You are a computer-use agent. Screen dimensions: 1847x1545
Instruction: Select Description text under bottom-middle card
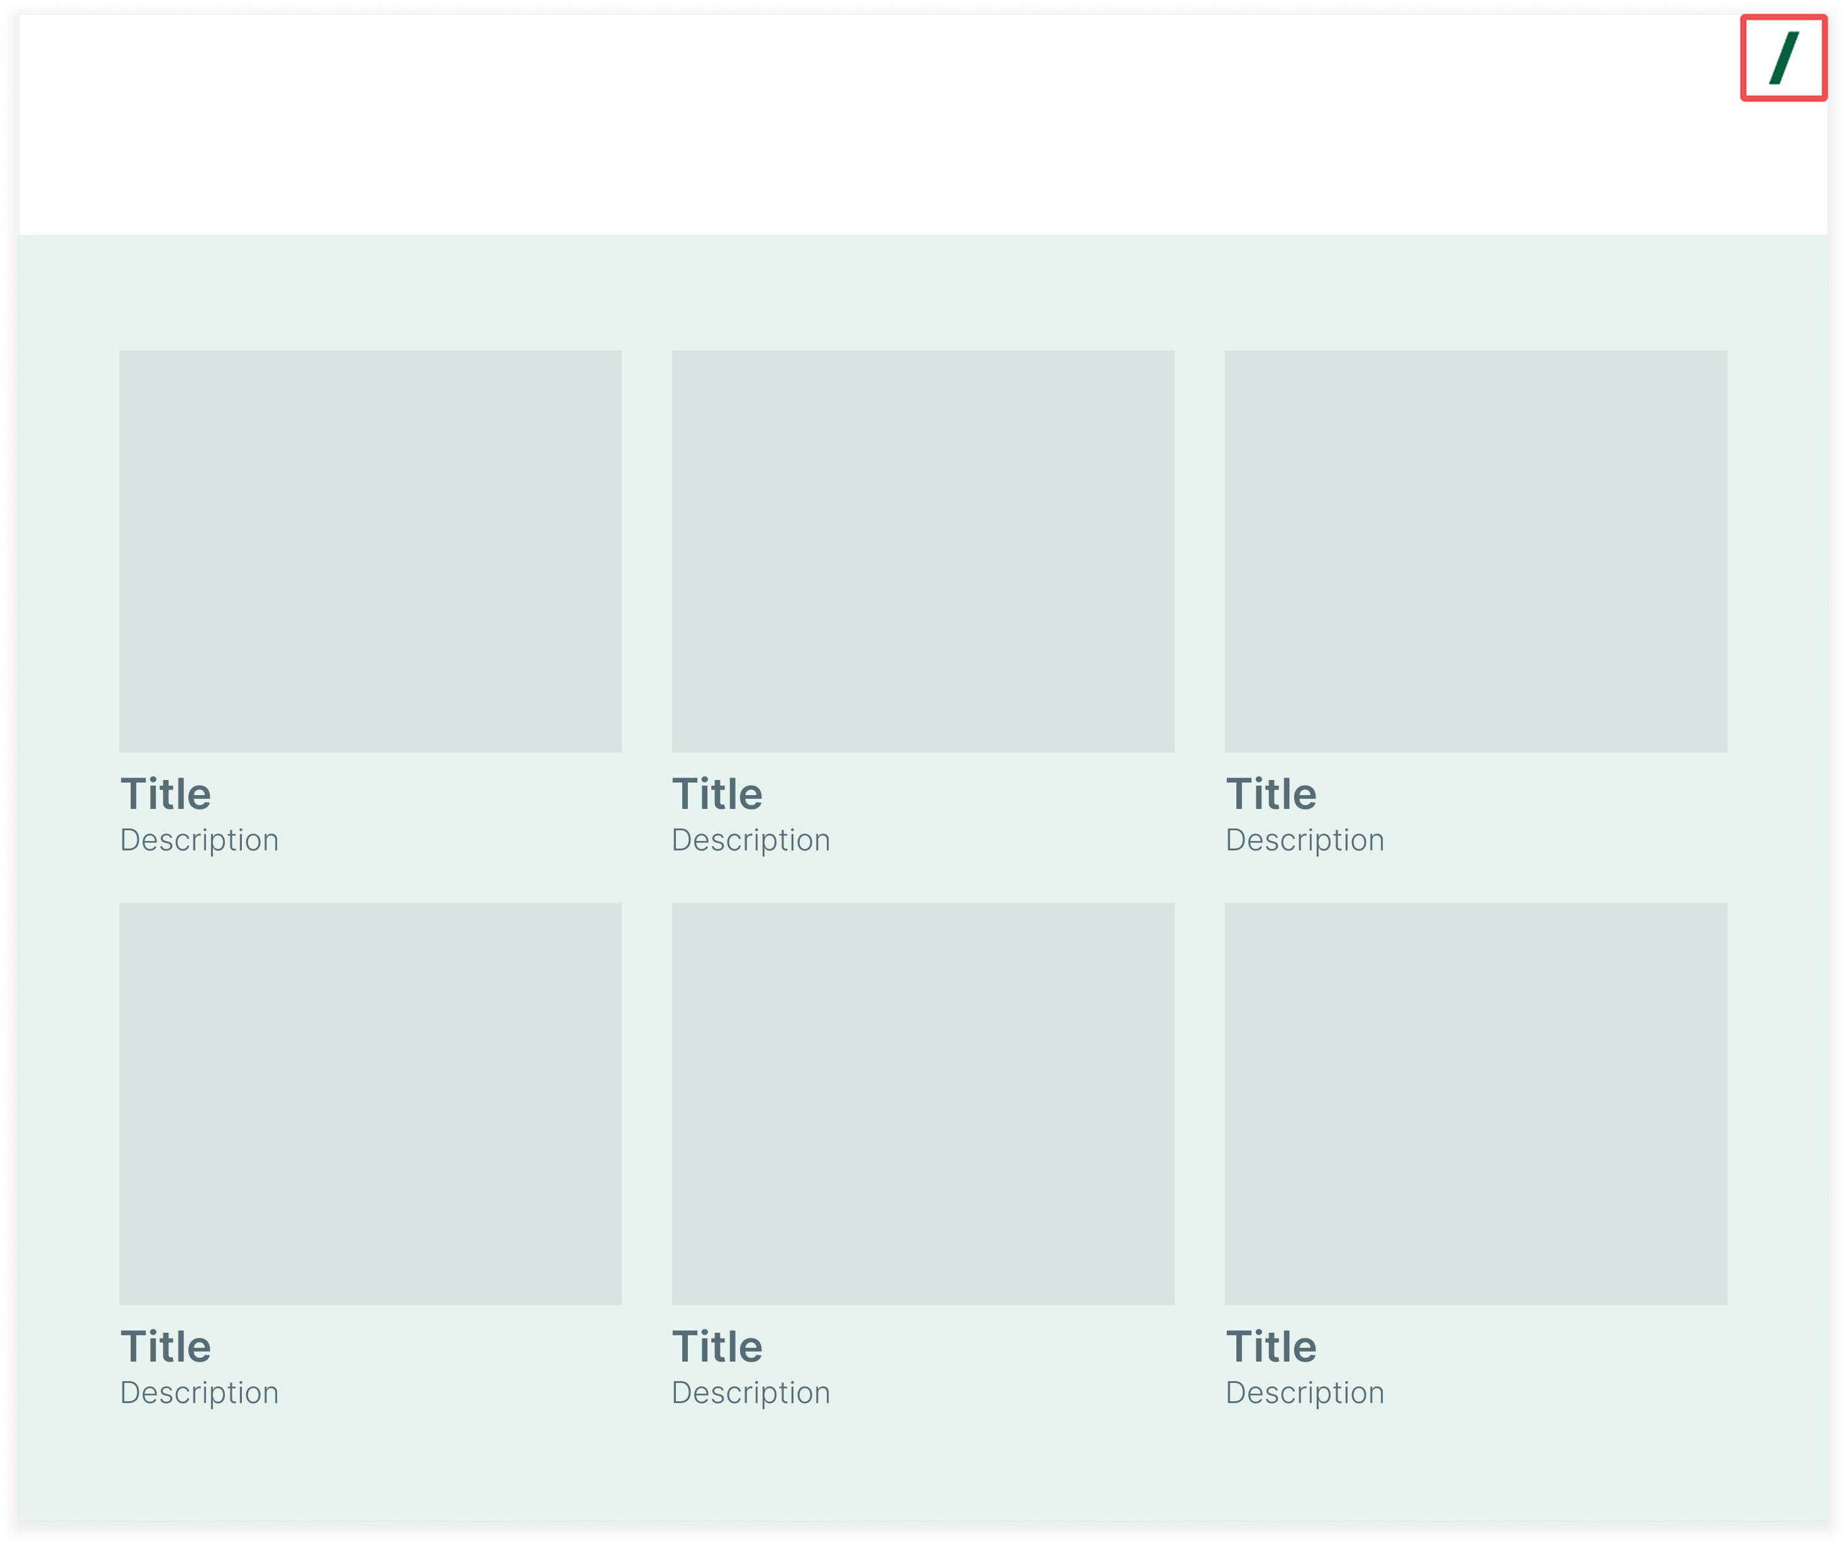[x=750, y=1392]
